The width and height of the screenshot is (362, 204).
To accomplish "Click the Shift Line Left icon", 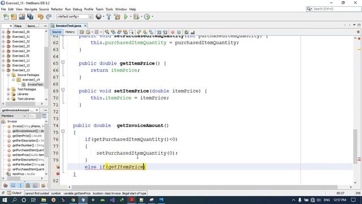I will (x=159, y=32).
